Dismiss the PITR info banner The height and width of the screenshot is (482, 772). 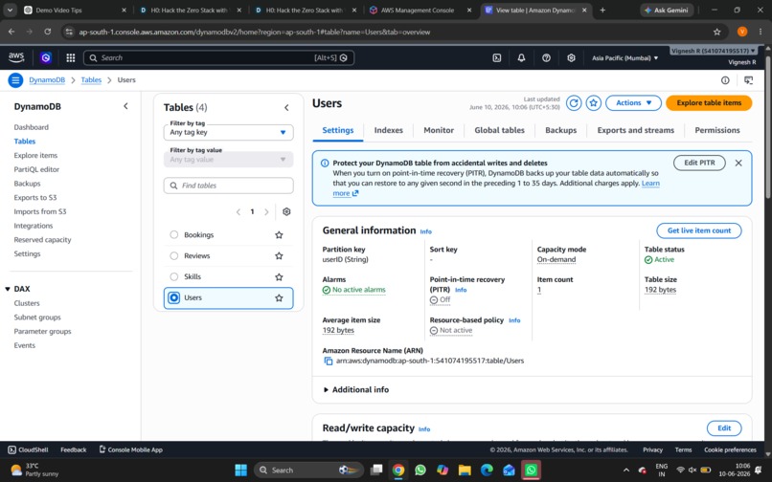pos(738,163)
